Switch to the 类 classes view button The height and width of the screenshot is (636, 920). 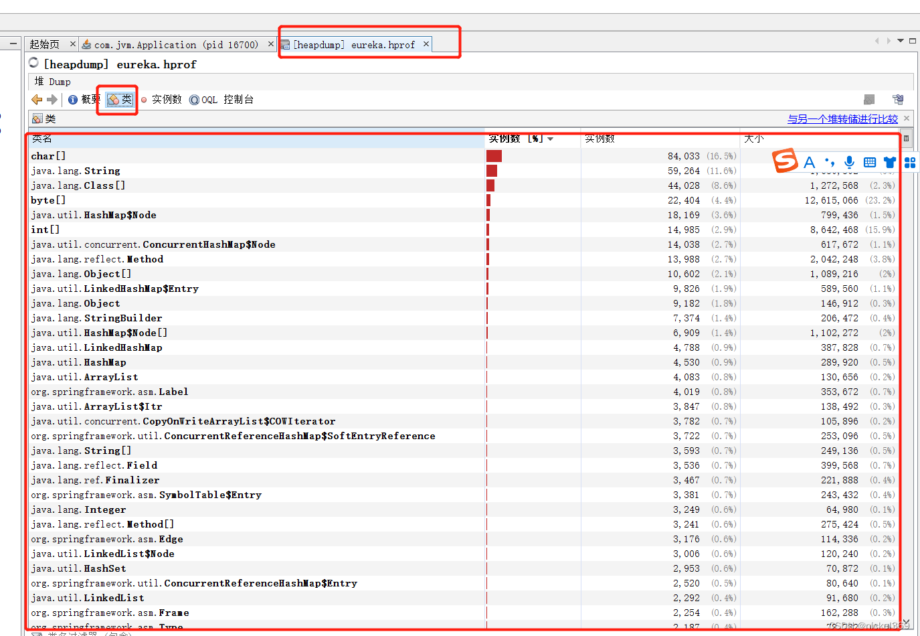pyautogui.click(x=120, y=100)
